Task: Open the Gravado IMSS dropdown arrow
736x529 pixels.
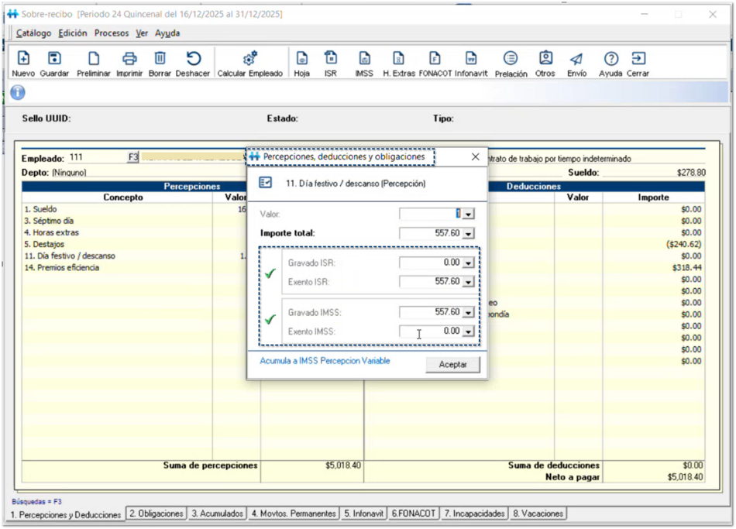Action: 468,313
